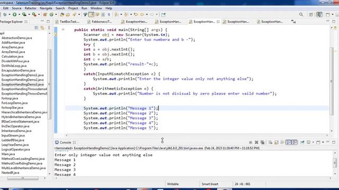Screen dimensions: 339x190
Task: Click 'Writable' in the status bar
Action: pos(173,184)
